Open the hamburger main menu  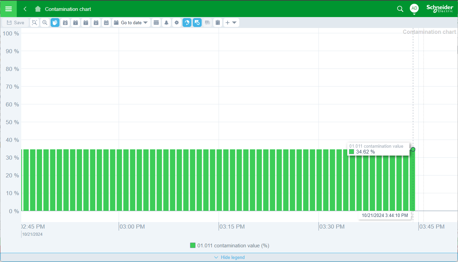click(x=8, y=9)
